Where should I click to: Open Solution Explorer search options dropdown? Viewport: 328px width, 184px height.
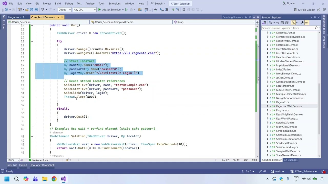click(319, 28)
